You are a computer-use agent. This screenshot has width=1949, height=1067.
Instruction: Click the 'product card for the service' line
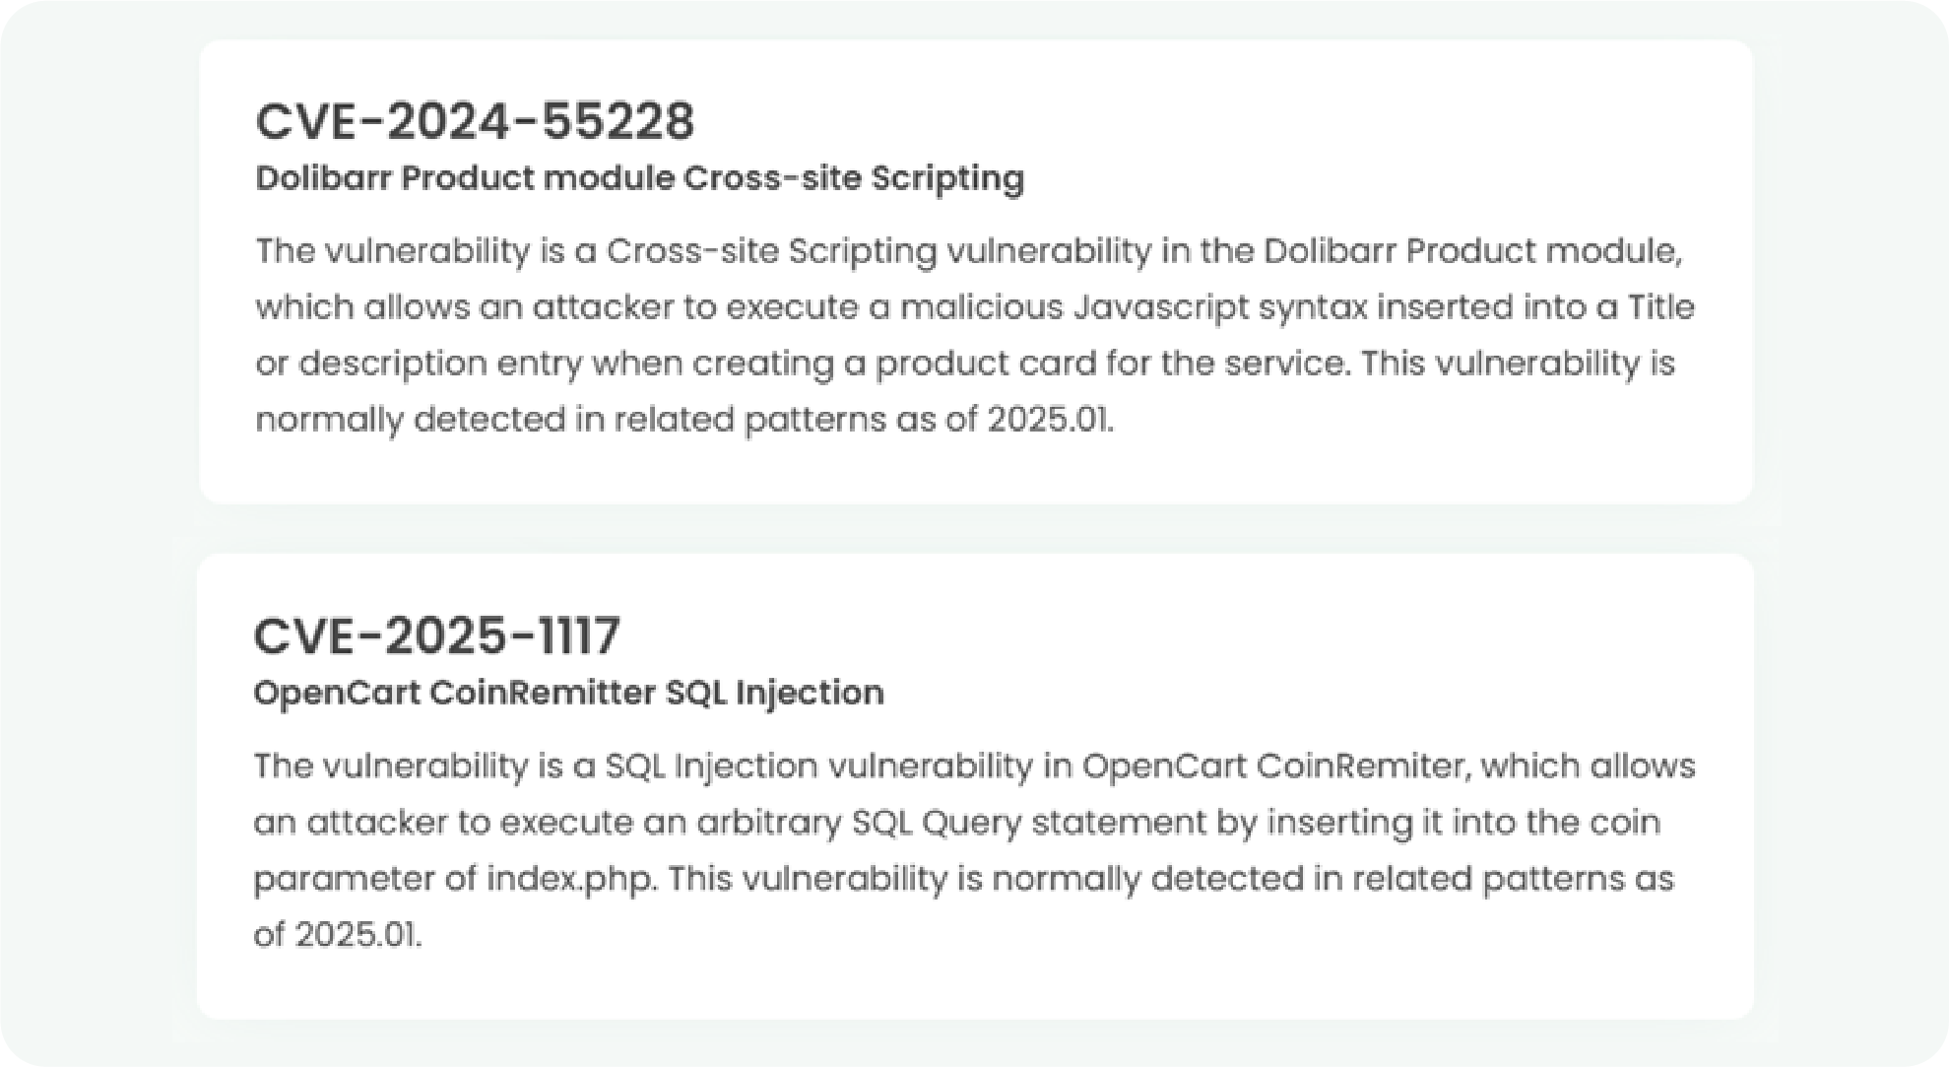coord(965,365)
